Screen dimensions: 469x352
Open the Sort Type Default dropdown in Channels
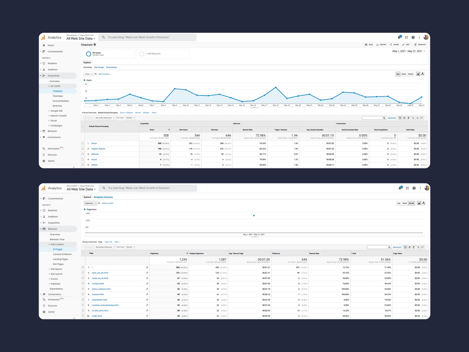tap(130, 118)
